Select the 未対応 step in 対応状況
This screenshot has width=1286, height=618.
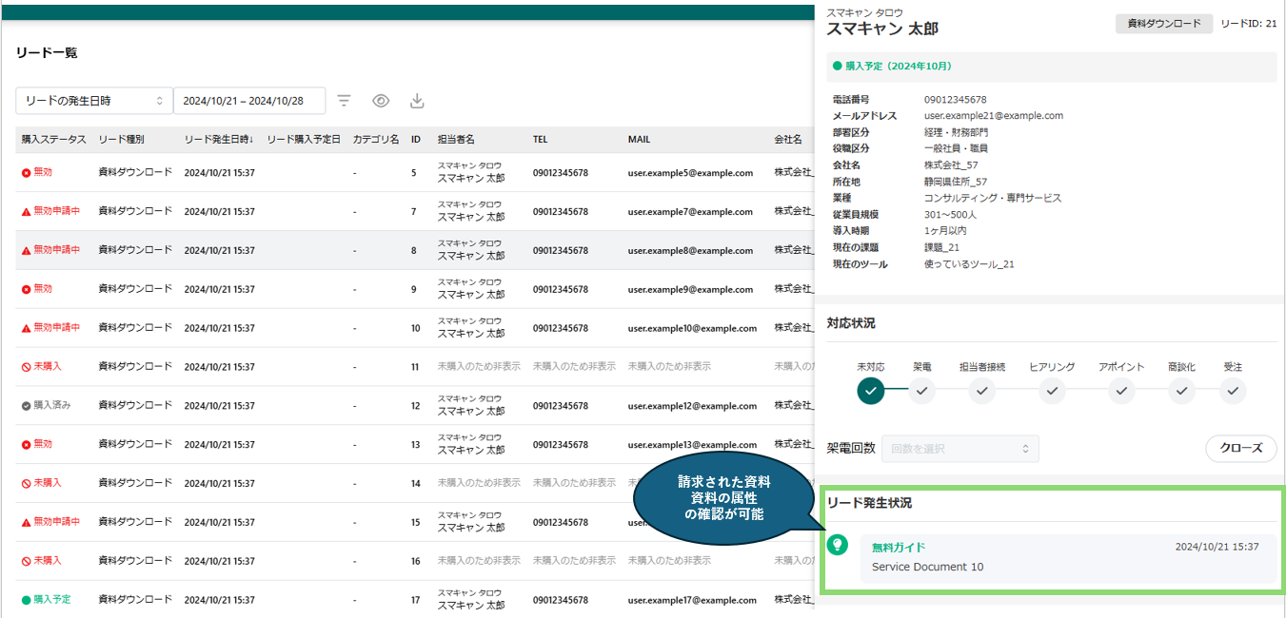click(x=871, y=390)
